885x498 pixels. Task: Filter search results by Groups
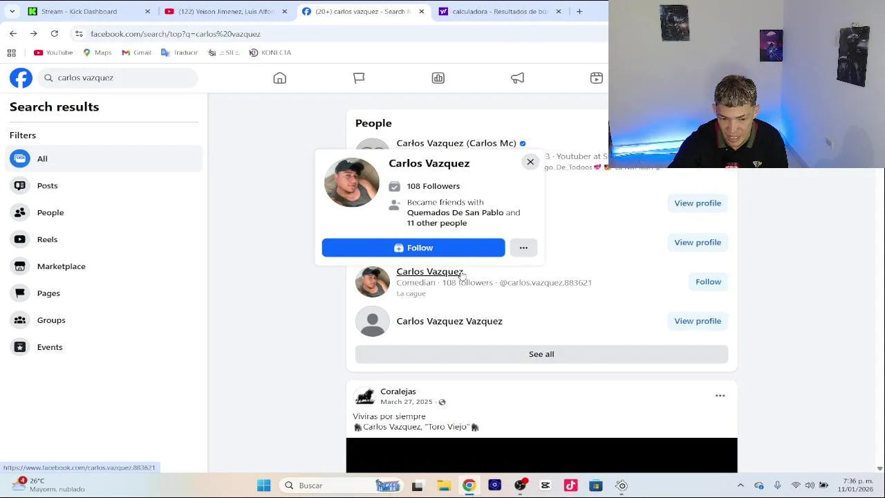[x=104, y=320]
